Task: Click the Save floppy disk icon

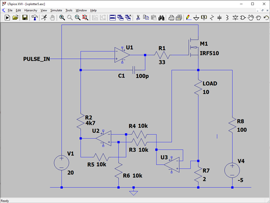Action: tap(25, 18)
